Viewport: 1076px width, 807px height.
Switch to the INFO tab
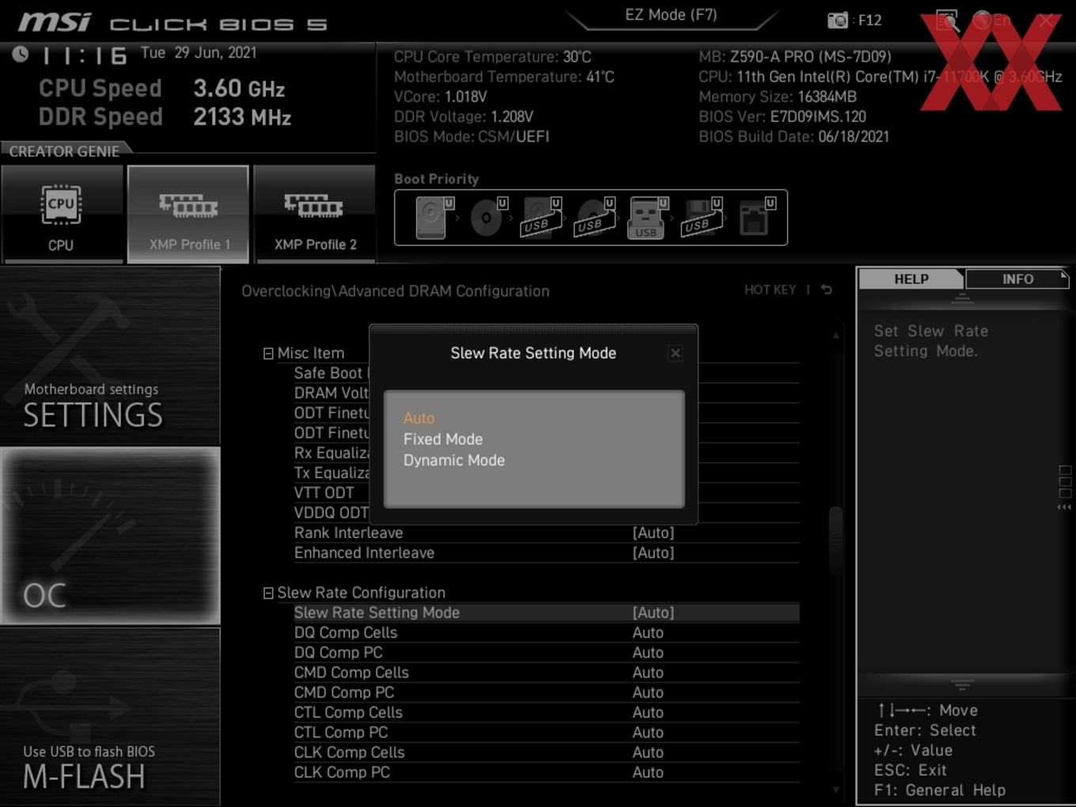click(1017, 278)
